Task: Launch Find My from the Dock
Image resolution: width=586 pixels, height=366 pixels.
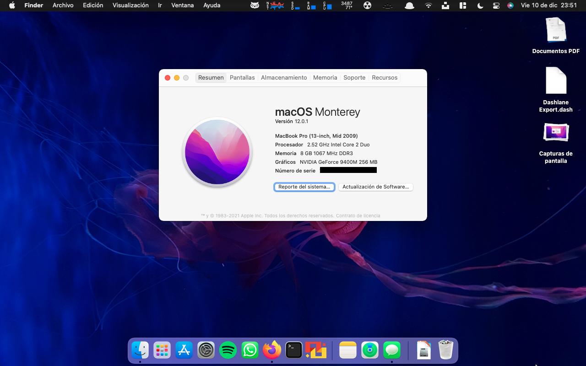Action: click(x=370, y=350)
